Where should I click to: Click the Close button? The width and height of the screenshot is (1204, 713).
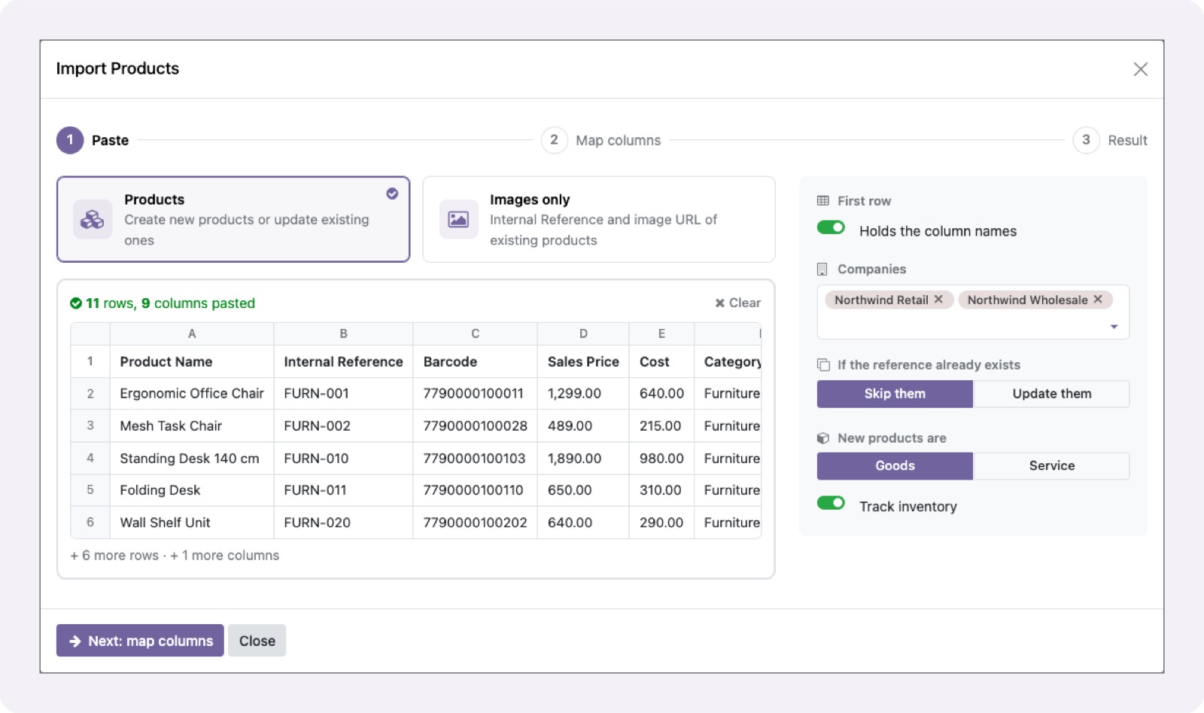(257, 641)
